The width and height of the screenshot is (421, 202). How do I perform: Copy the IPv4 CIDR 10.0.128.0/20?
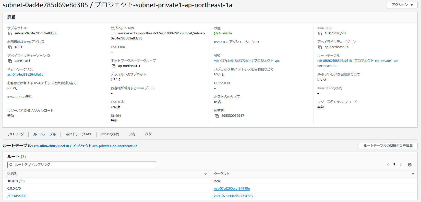click(320, 34)
